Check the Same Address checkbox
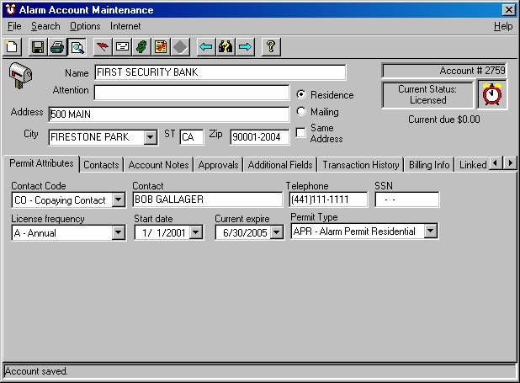Screen dimensions: 520x383 301,132
